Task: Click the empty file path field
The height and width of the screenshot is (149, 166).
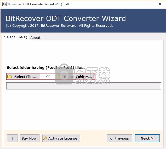Action: pos(83,86)
